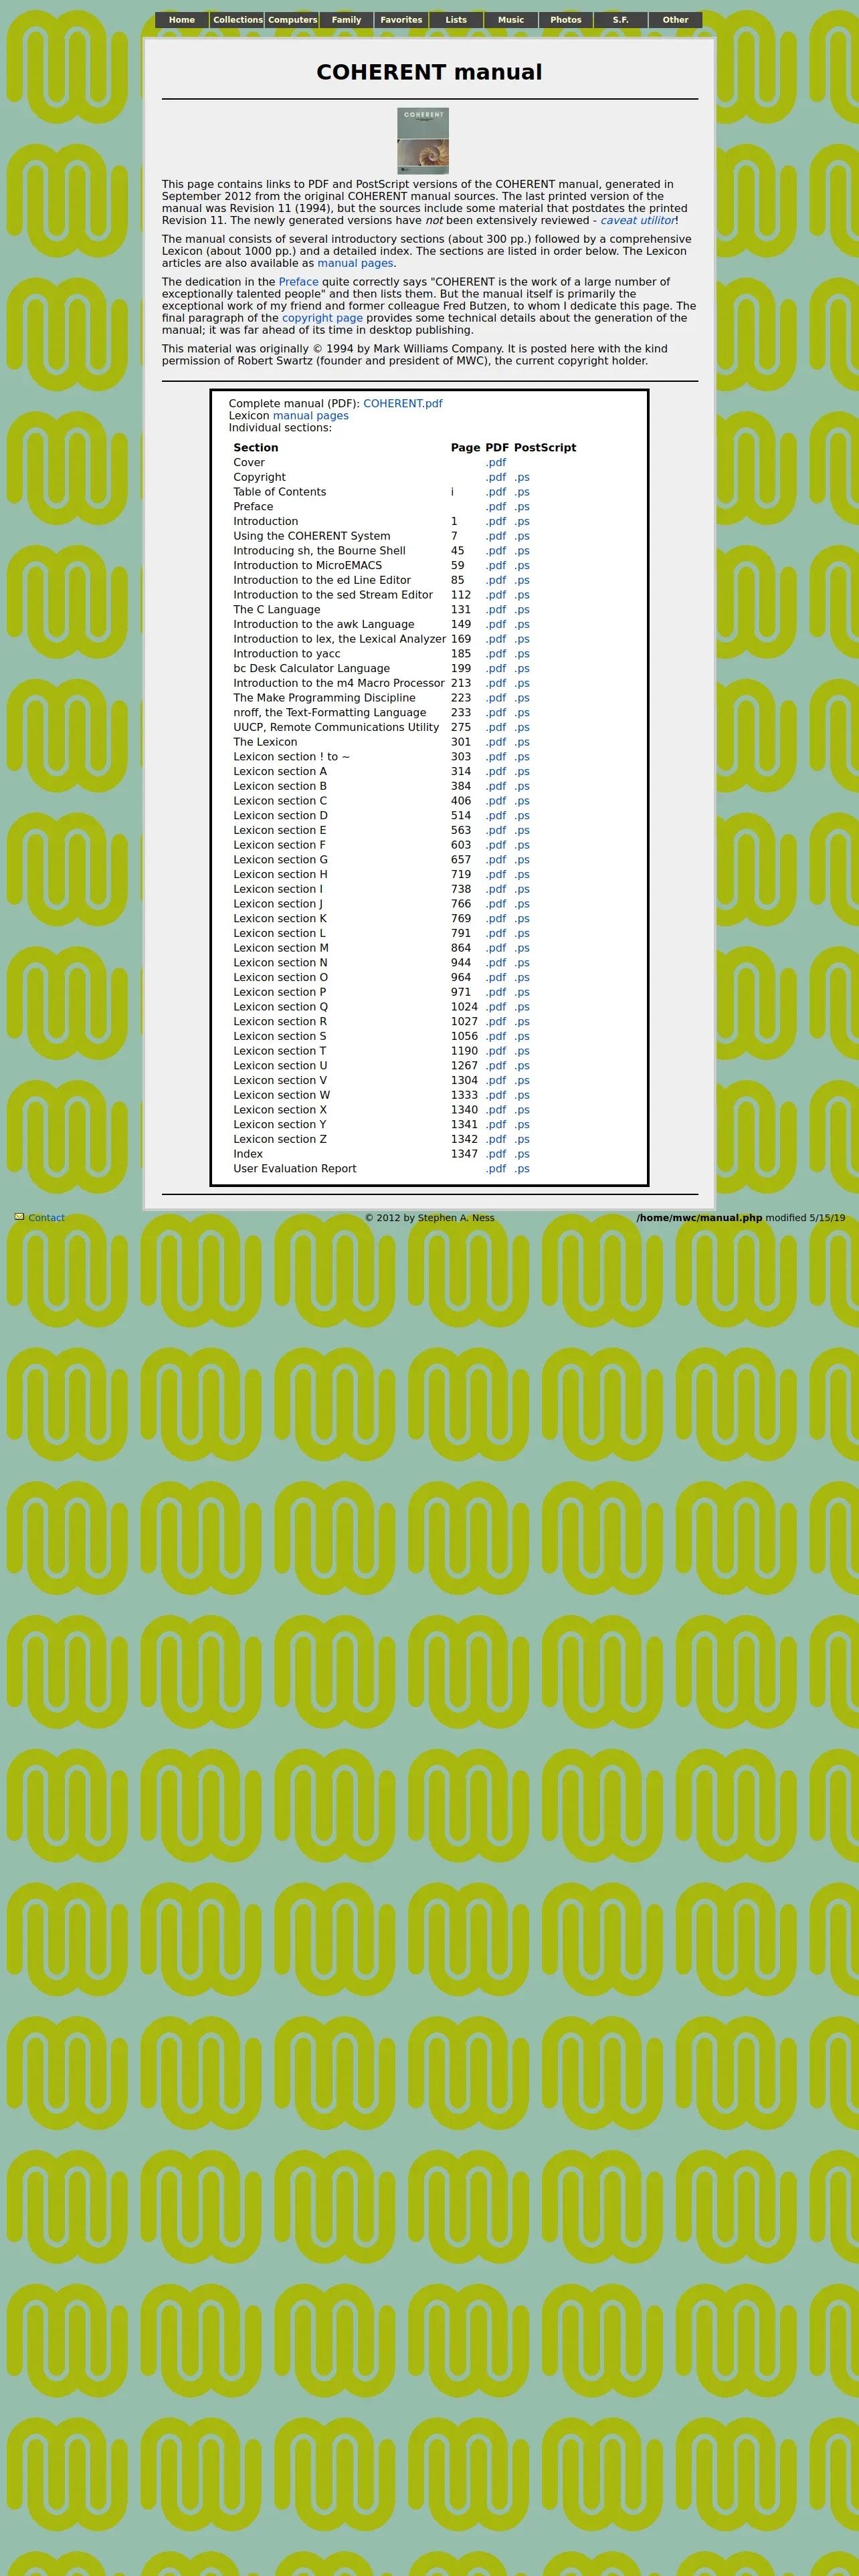859x2576 pixels.
Task: Open the Copyright .pdf link
Action: click(496, 478)
